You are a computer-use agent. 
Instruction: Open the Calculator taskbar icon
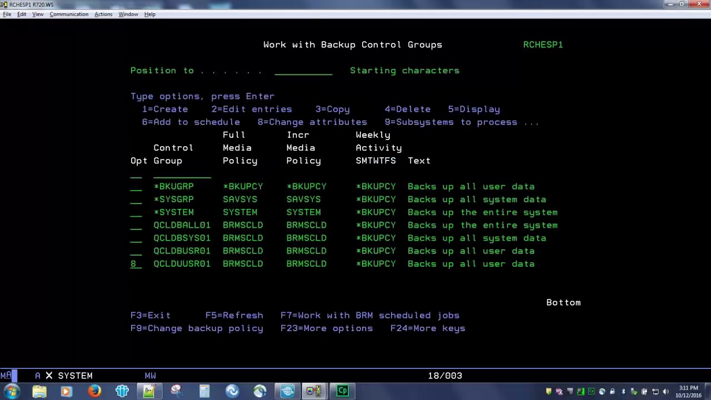pos(204,391)
